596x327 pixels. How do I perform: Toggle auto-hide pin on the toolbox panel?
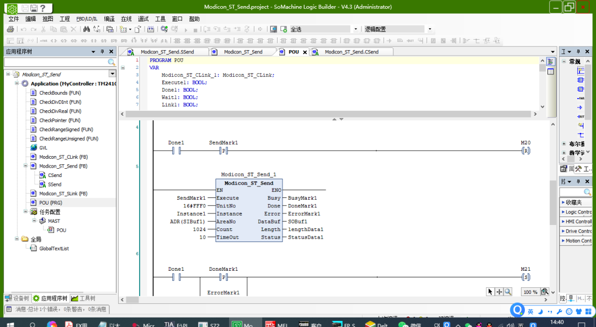578,52
